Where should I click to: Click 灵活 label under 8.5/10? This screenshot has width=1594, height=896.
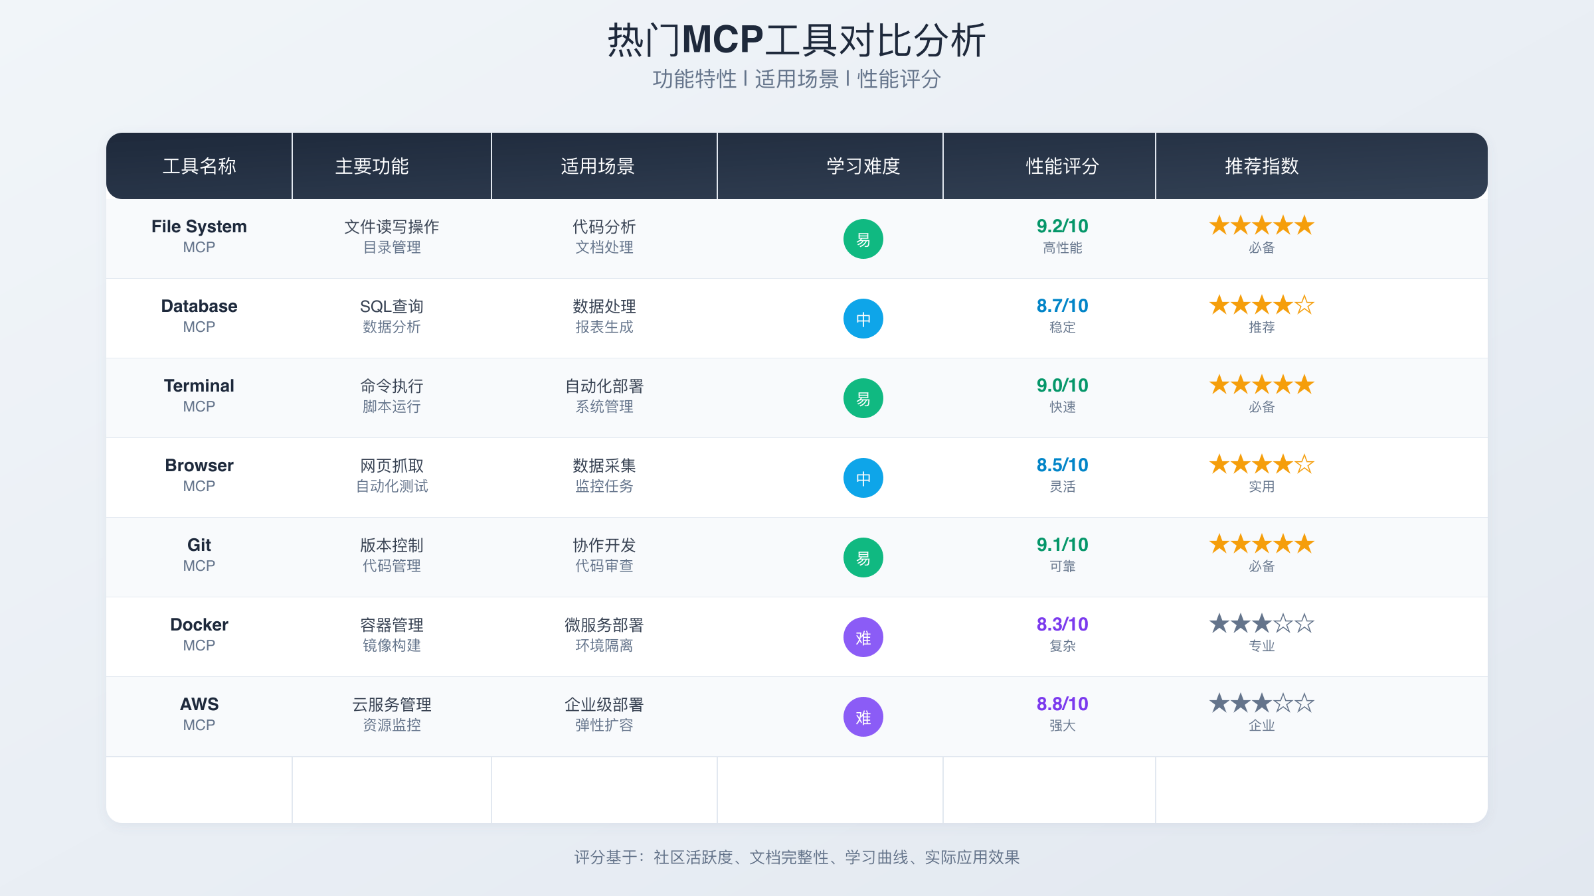[1062, 486]
